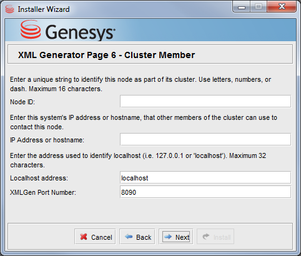
Task: Focus the IP Address or hostname field
Action: pyautogui.click(x=205, y=139)
